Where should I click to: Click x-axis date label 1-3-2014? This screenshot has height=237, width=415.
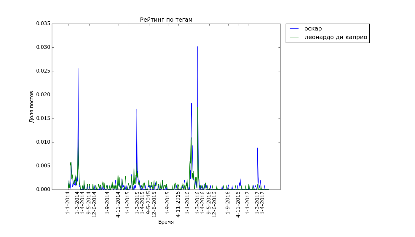click(77, 202)
